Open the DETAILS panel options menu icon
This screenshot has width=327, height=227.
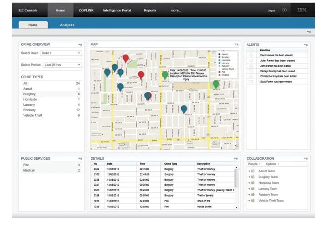[x=237, y=158]
